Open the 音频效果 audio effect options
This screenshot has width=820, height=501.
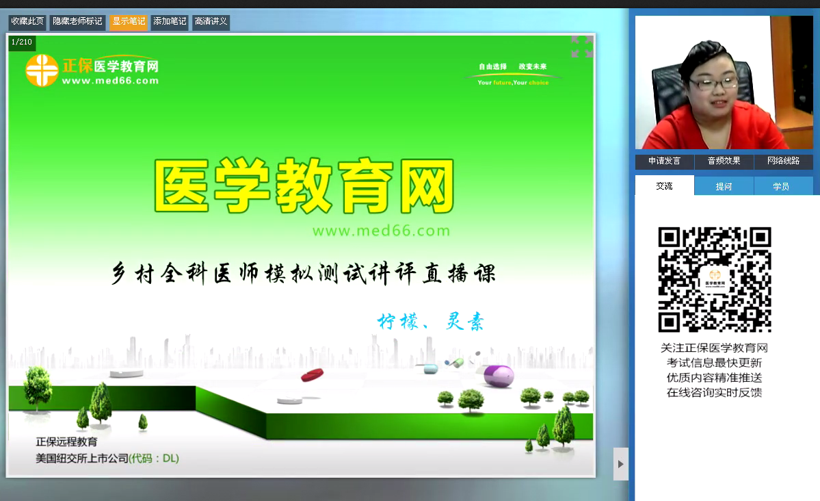(724, 162)
